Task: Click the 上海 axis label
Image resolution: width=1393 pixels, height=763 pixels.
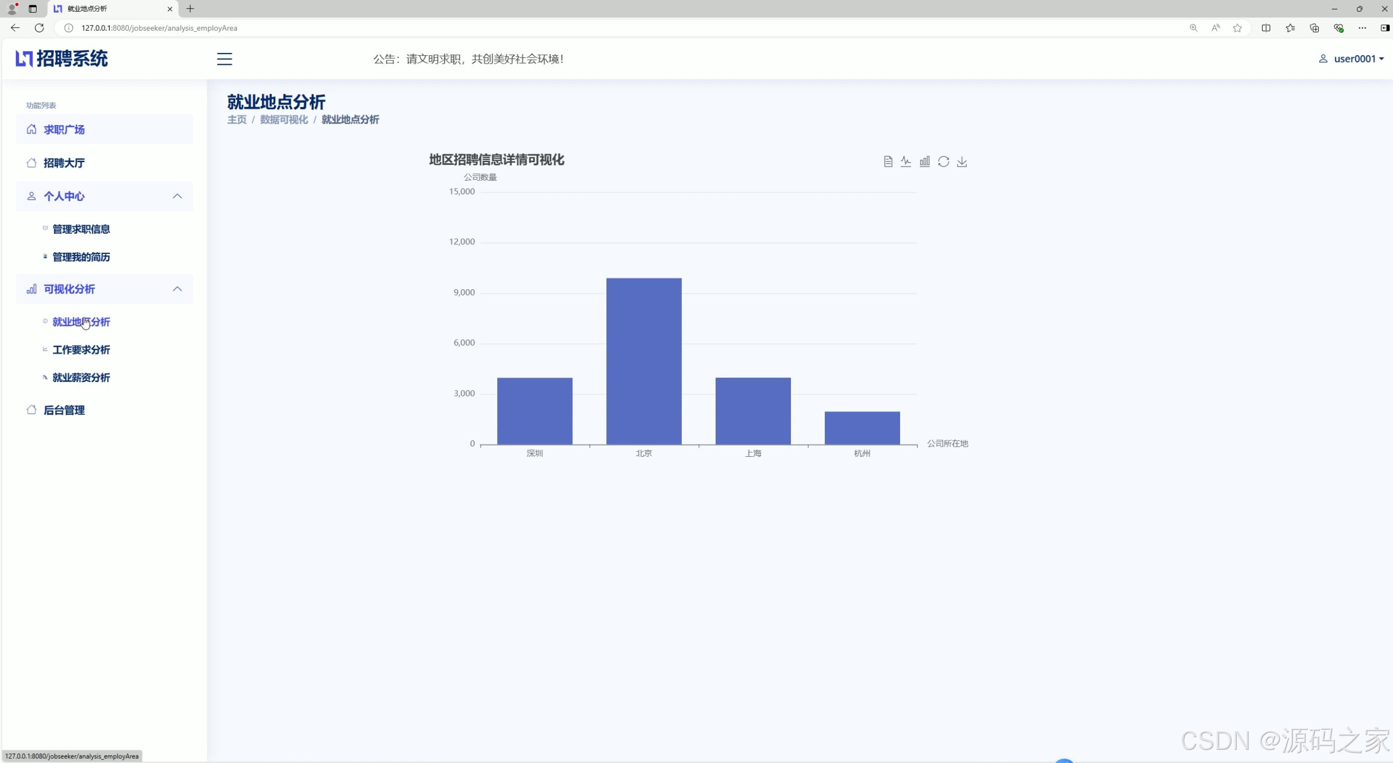Action: tap(753, 454)
